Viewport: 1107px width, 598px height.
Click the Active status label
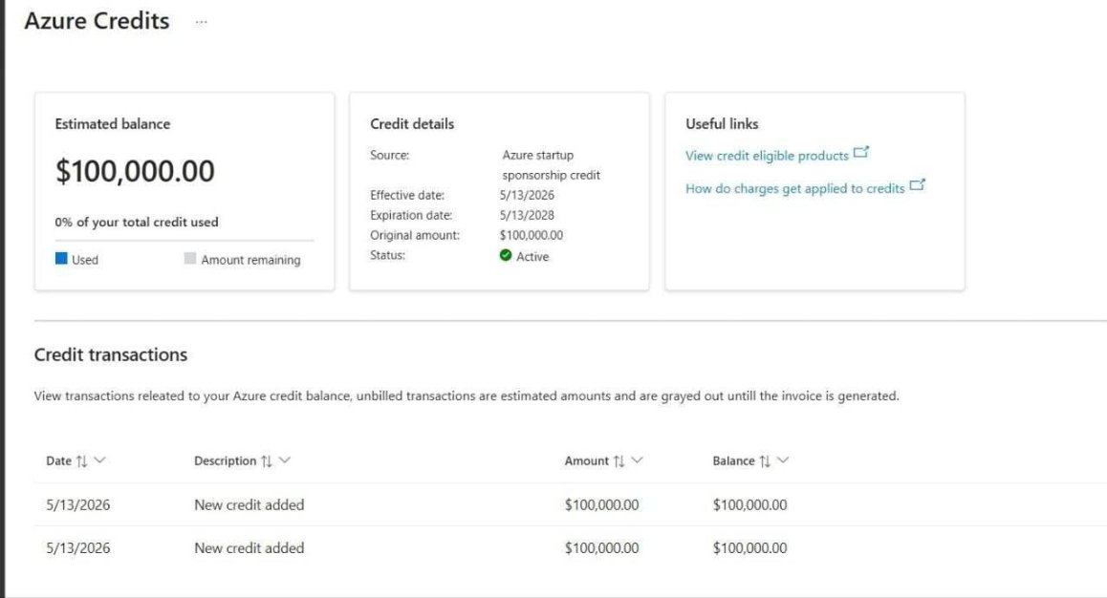(532, 257)
